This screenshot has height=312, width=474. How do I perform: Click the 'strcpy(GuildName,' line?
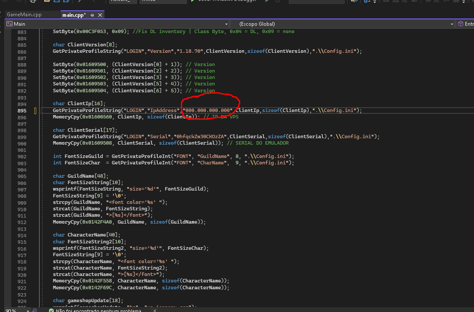click(x=110, y=202)
